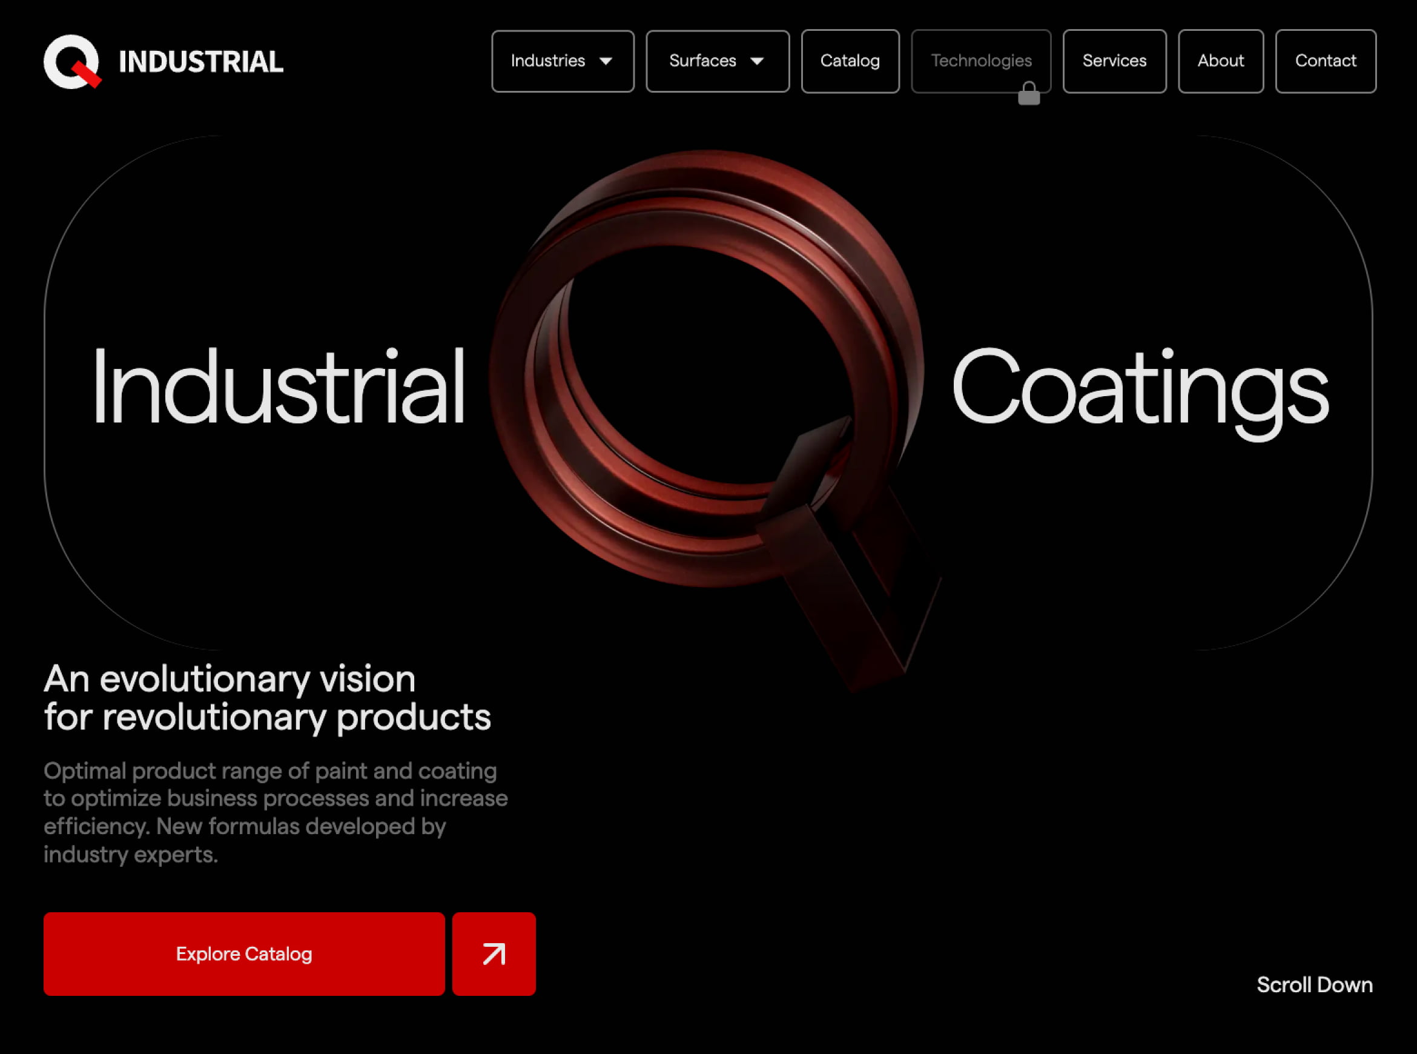Click the lock icon on Technologies
This screenshot has height=1054, width=1417.
click(1029, 93)
